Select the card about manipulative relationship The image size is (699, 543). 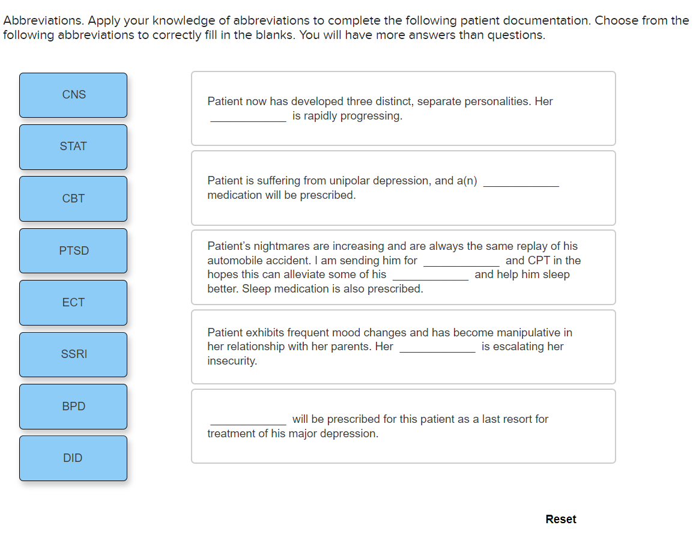tap(403, 347)
